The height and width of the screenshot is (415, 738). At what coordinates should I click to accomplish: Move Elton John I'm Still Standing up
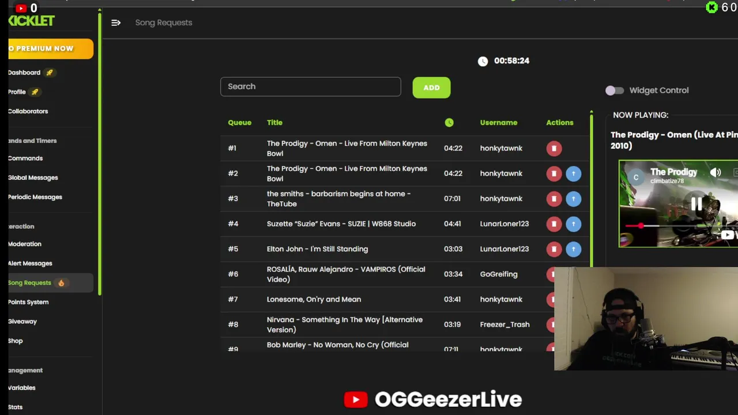(x=573, y=249)
